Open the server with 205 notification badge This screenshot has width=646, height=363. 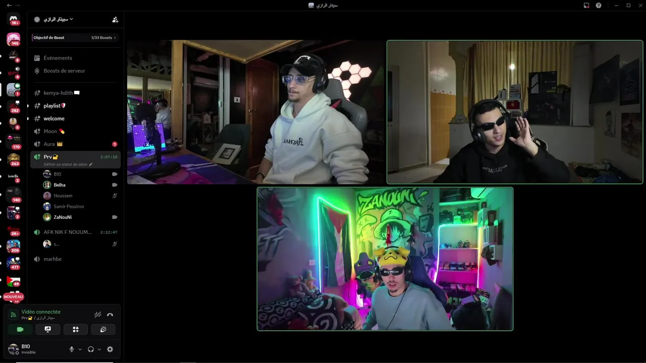pos(14,246)
